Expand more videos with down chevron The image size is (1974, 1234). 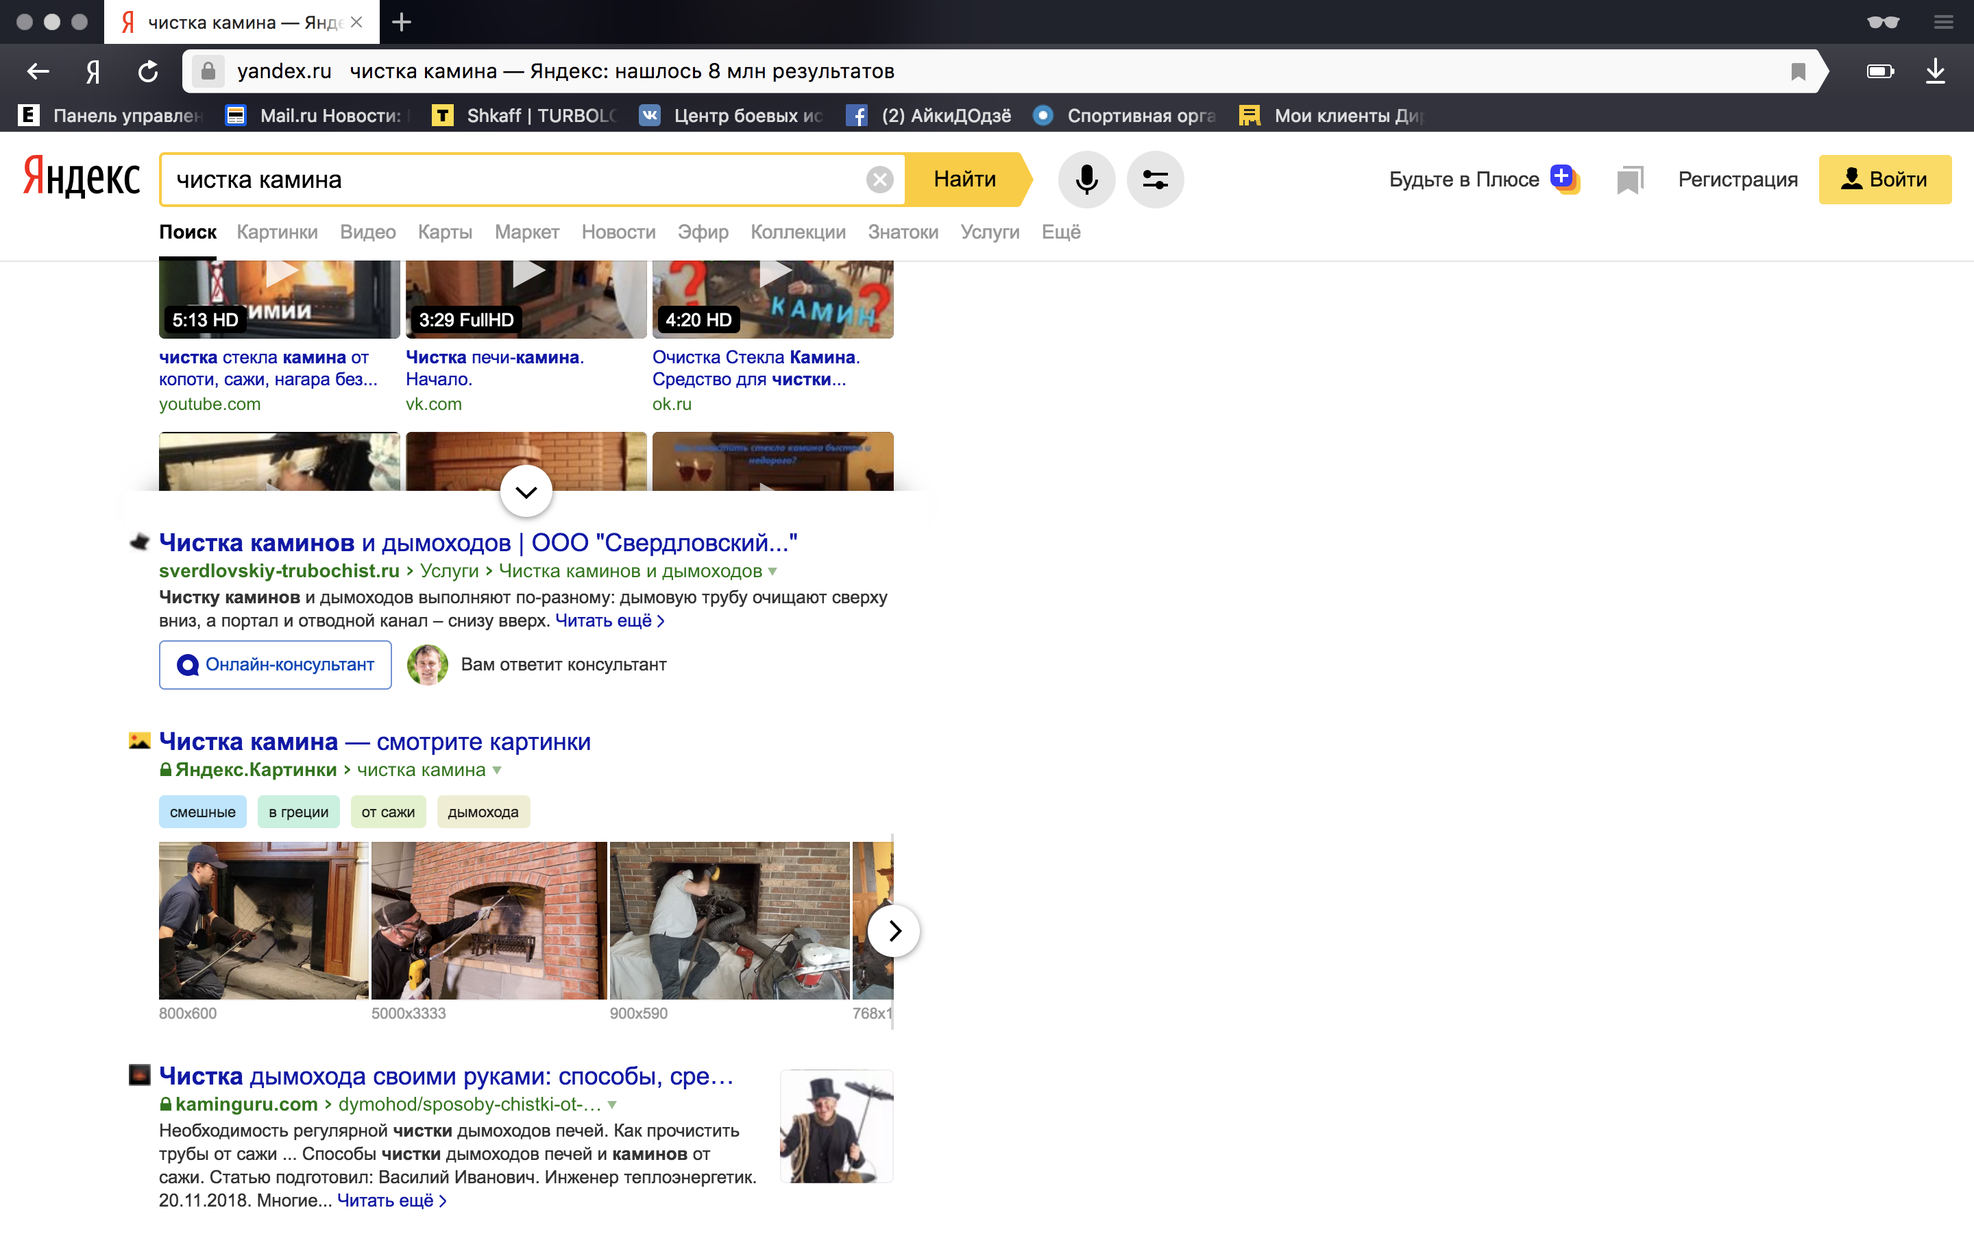click(526, 492)
